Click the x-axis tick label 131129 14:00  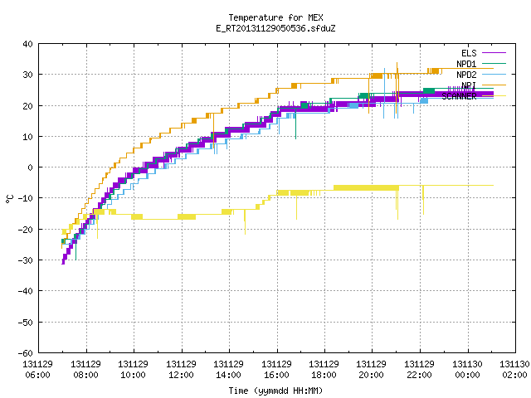[229, 370]
